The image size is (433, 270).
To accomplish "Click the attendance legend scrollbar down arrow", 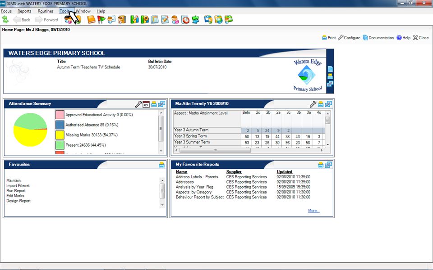I will click(161, 151).
